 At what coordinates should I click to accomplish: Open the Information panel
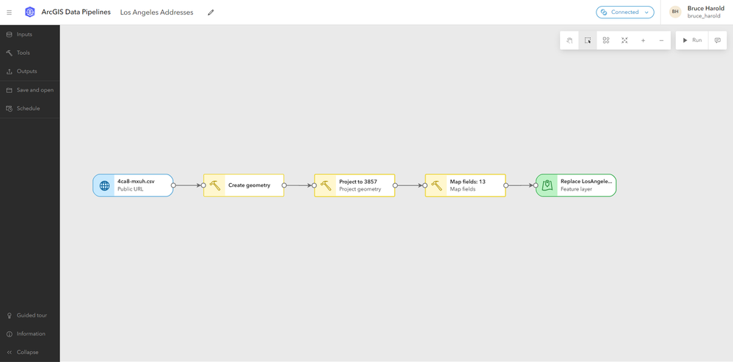(x=30, y=333)
